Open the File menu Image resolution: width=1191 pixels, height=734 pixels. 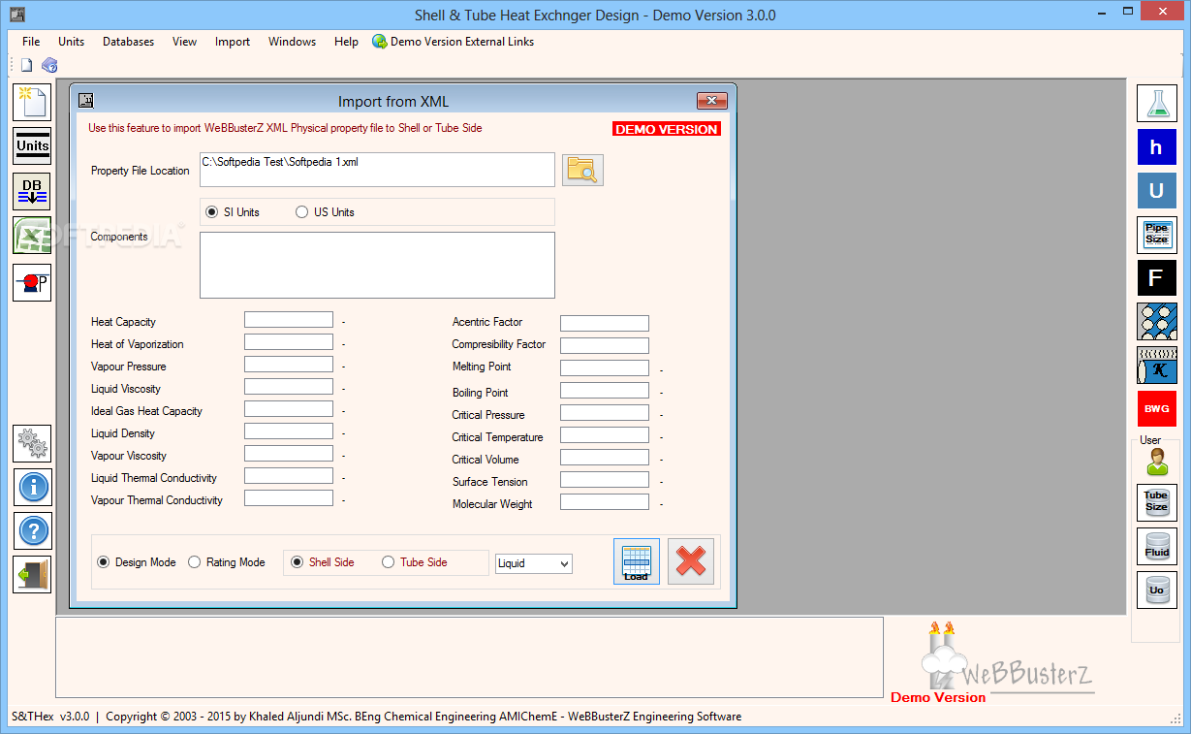(x=31, y=42)
